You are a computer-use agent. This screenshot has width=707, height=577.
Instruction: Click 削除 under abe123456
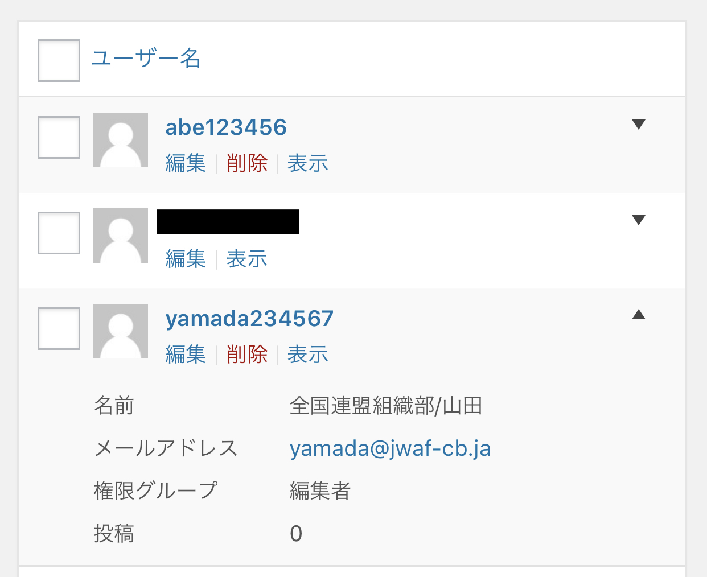[x=247, y=164]
